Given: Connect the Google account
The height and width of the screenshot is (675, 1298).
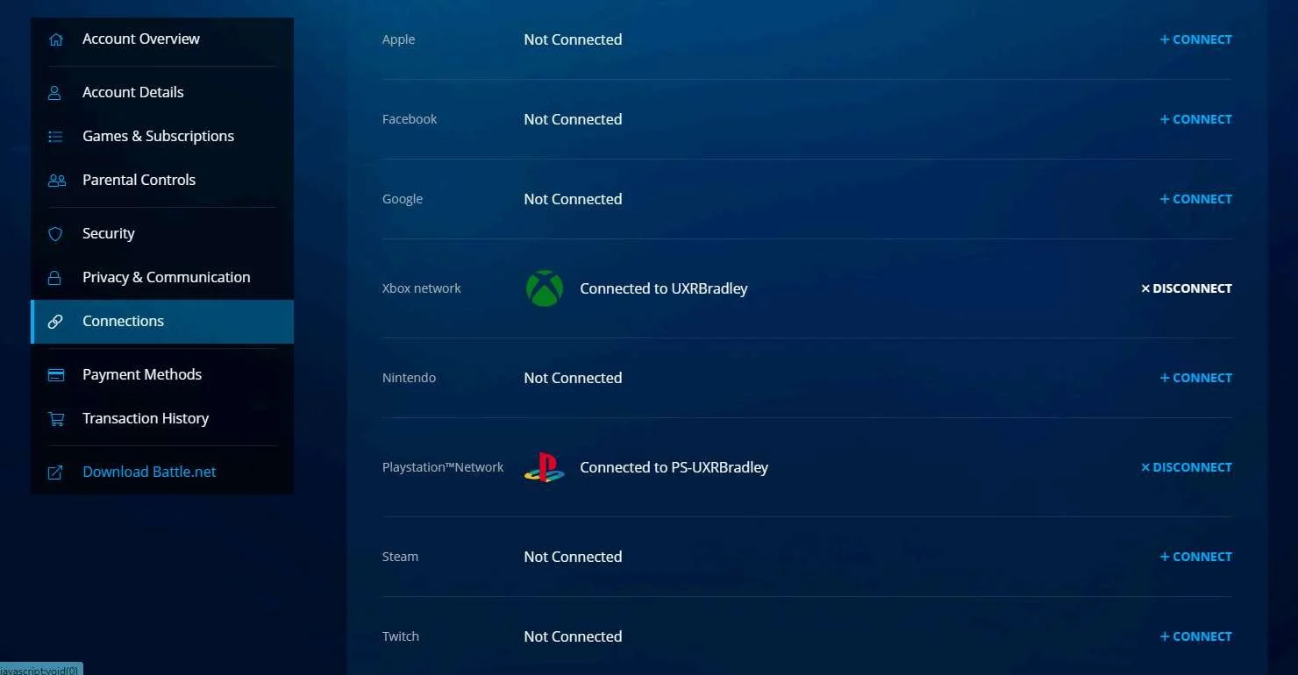Looking at the screenshot, I should click(x=1196, y=199).
